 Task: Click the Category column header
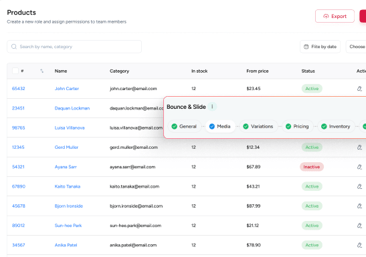[119, 71]
